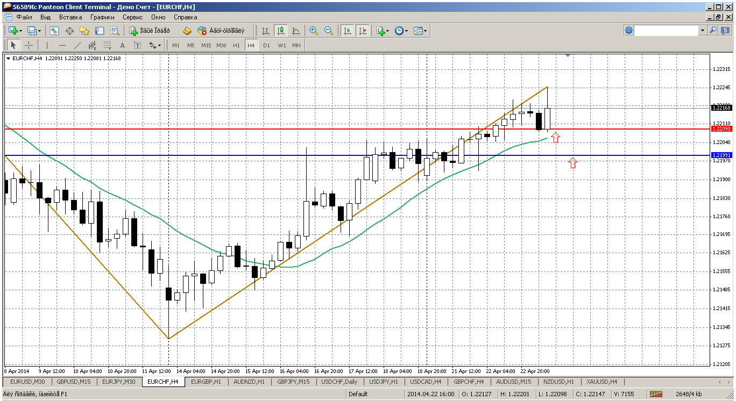Select the red horizontal line at 1.22090
The width and height of the screenshot is (736, 401).
[356, 128]
